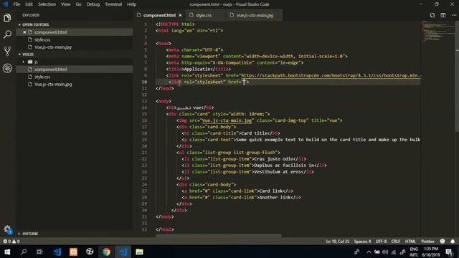
Task: Click the bootstrap CDN link on line 9
Action: point(331,76)
